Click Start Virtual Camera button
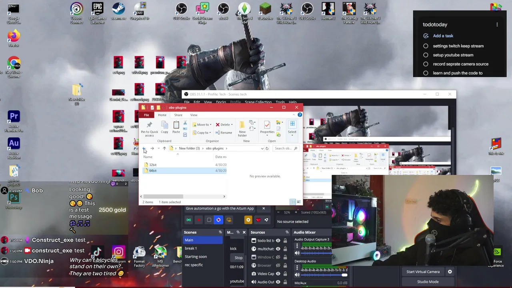 coord(423,272)
